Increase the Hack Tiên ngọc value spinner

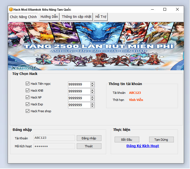click(92, 83)
